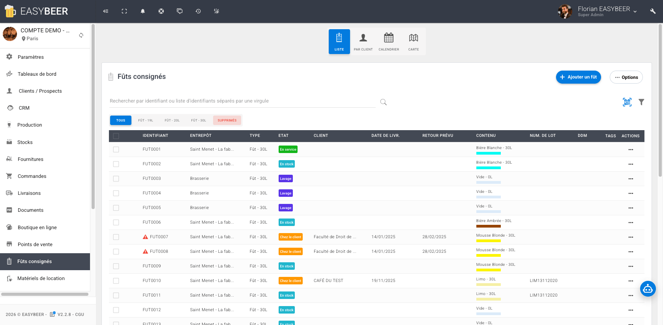Click the search magnifier icon
The height and width of the screenshot is (325, 663).
(x=383, y=102)
